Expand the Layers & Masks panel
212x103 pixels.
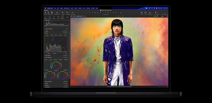pos(44,29)
